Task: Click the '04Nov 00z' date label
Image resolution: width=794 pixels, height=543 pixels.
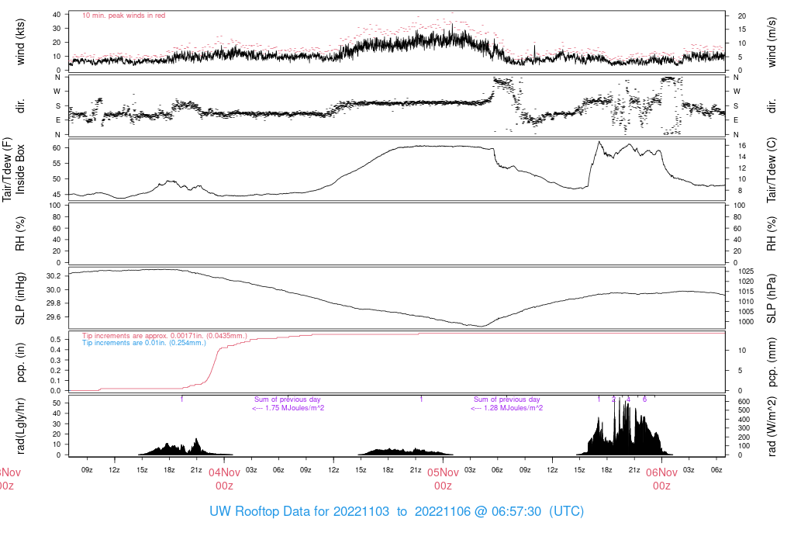Action: coord(224,479)
